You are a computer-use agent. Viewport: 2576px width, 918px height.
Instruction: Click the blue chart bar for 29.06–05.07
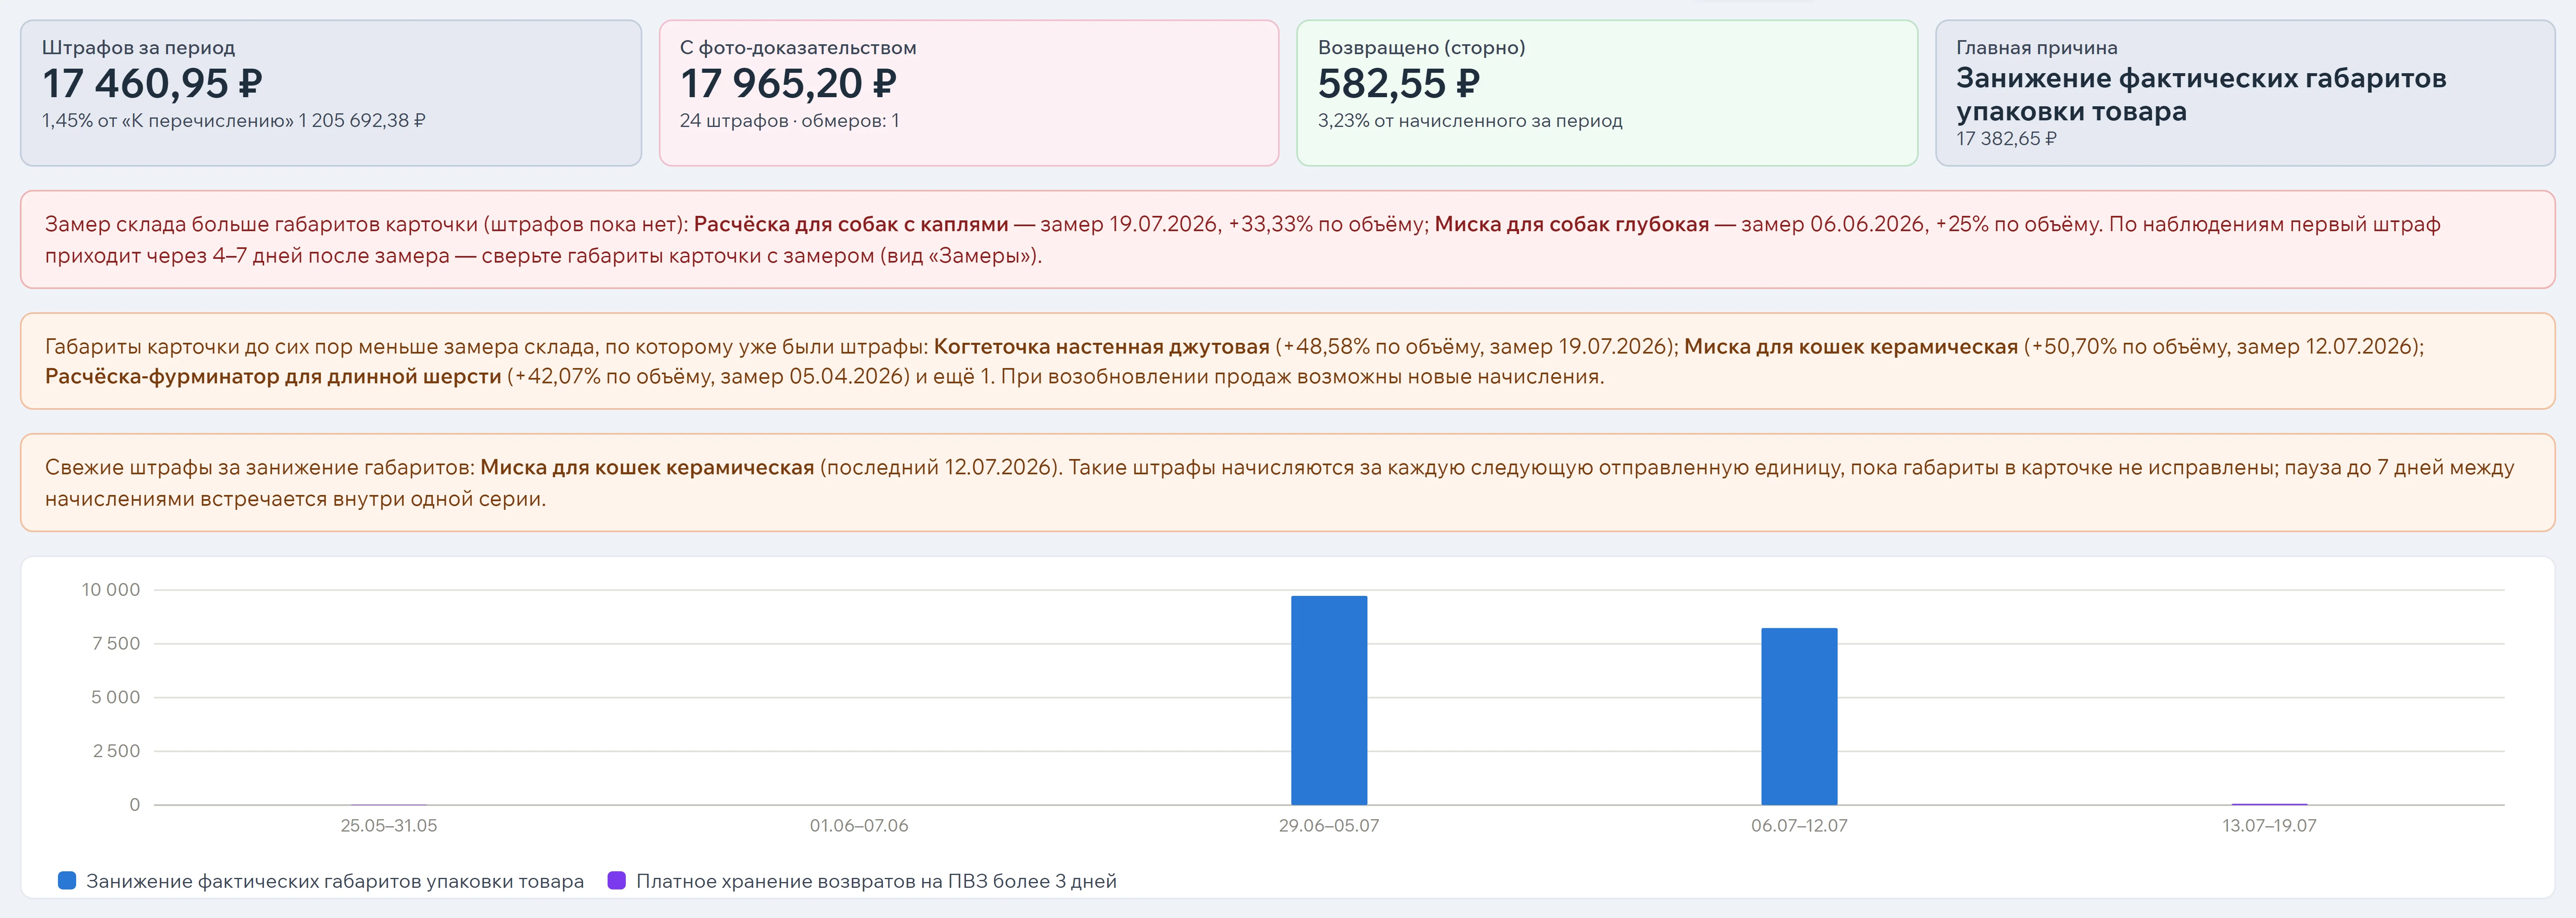coord(1329,700)
